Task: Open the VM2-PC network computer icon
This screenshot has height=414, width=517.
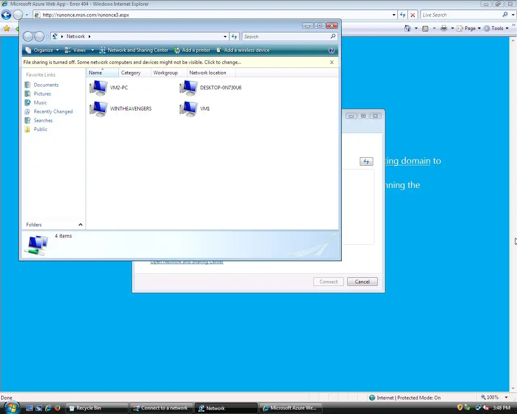Action: coord(98,88)
